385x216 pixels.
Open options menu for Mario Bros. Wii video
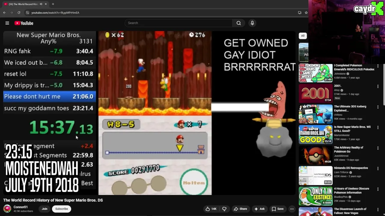coord(378,127)
